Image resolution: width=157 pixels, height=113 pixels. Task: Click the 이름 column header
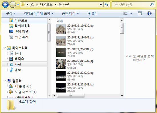click(60, 21)
